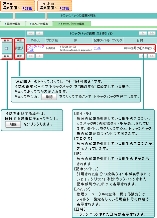Click bottom last-page double-arrow button
This screenshot has width=157, height=218.
click(x=152, y=56)
